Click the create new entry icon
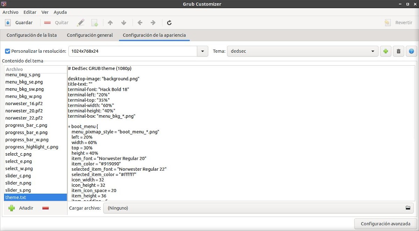Viewport: 419px width, 231px height. pos(95,23)
